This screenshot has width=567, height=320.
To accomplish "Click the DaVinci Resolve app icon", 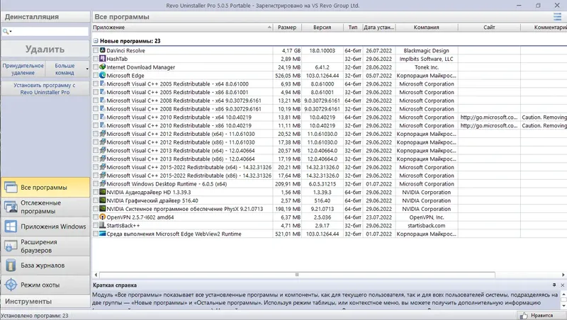I will [103, 50].
